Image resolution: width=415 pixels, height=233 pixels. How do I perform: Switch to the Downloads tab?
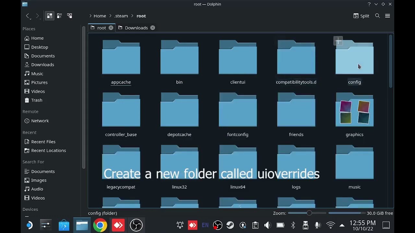(x=136, y=28)
